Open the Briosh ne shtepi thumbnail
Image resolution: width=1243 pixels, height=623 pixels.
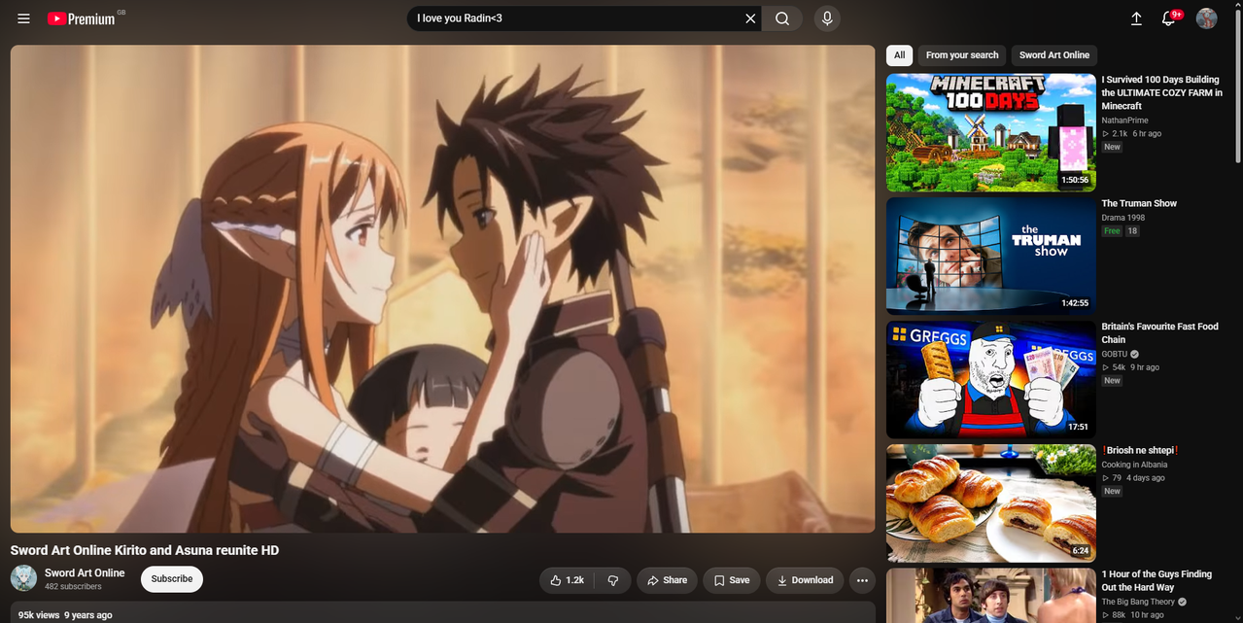coord(990,503)
